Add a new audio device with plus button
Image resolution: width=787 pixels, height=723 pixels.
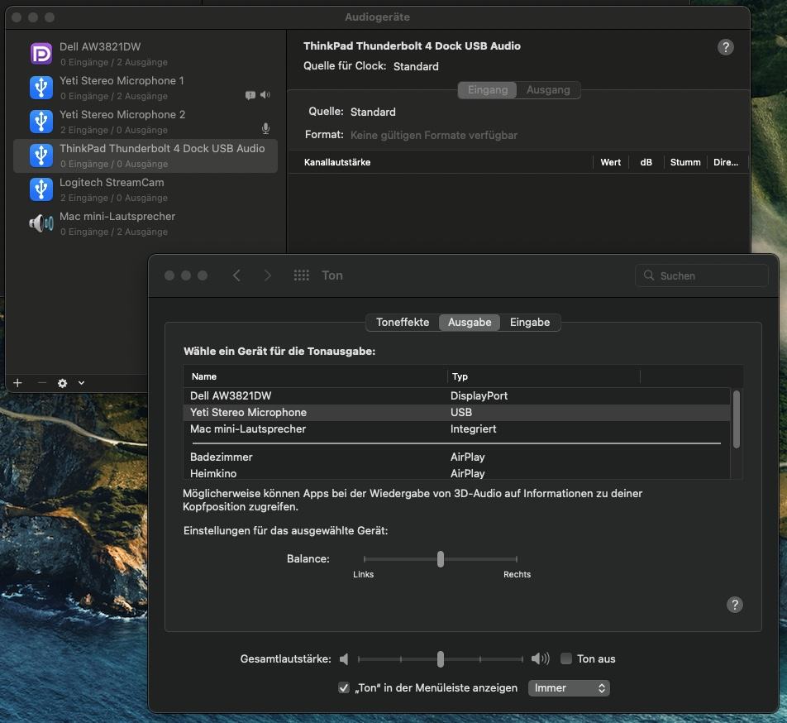[x=17, y=383]
